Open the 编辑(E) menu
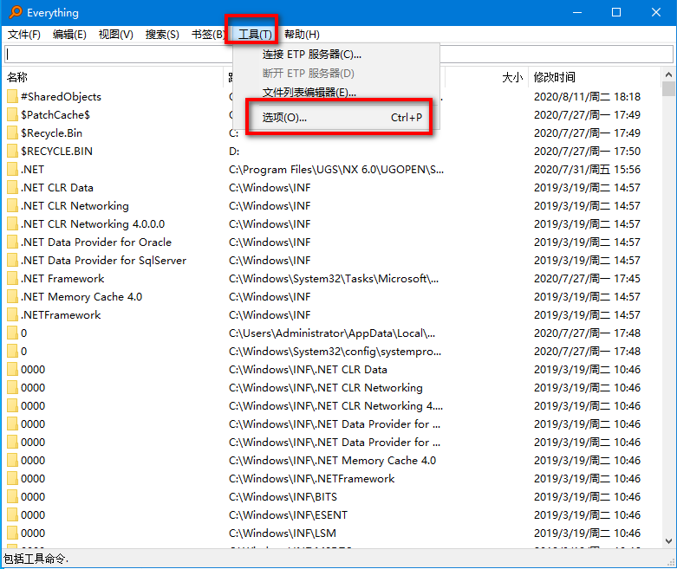The image size is (677, 569). coord(69,35)
